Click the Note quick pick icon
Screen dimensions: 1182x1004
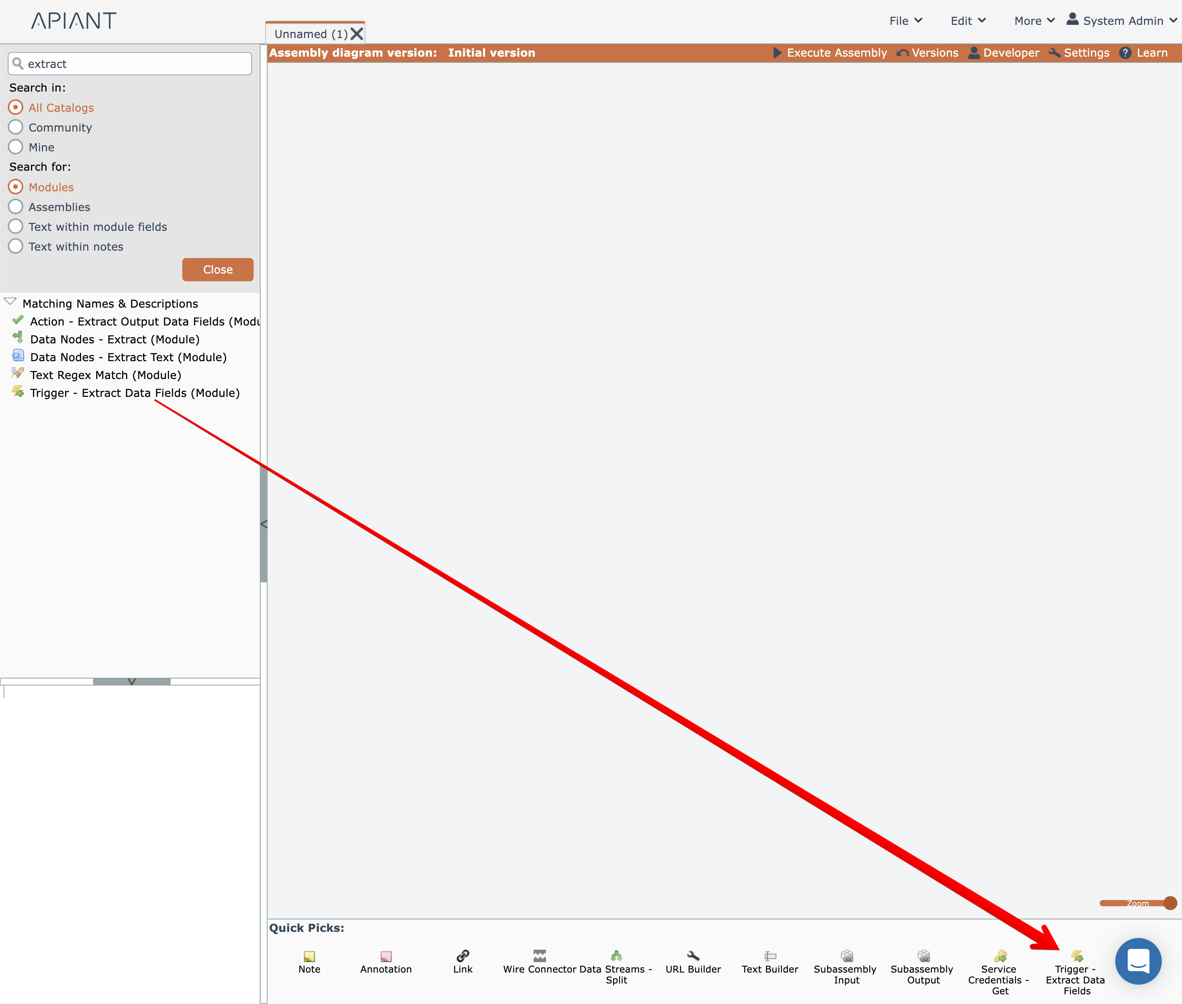click(x=309, y=956)
